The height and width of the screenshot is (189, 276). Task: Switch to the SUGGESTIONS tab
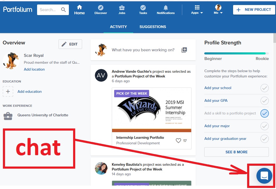pyautogui.click(x=153, y=27)
